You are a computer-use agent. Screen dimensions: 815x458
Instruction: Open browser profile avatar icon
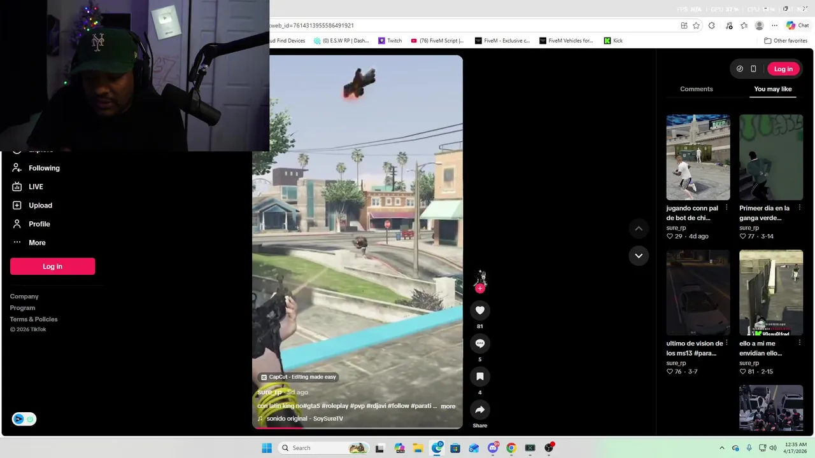(759, 25)
